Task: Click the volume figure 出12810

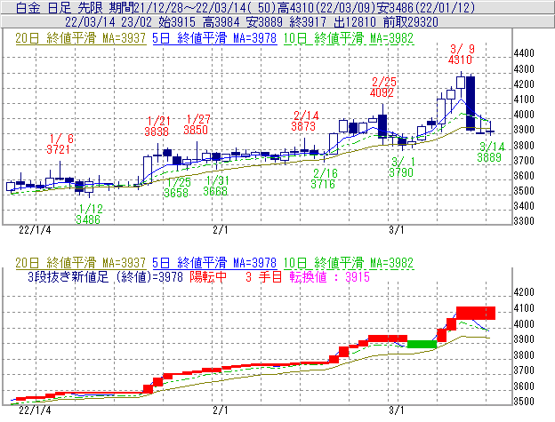Action: (355, 22)
